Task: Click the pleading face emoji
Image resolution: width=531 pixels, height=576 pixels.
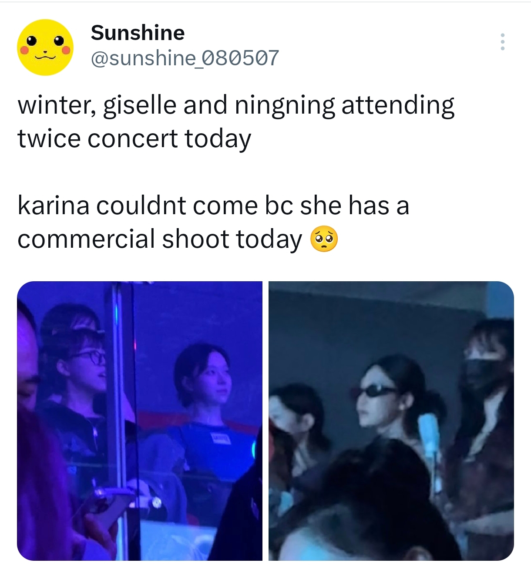Action: 324,239
